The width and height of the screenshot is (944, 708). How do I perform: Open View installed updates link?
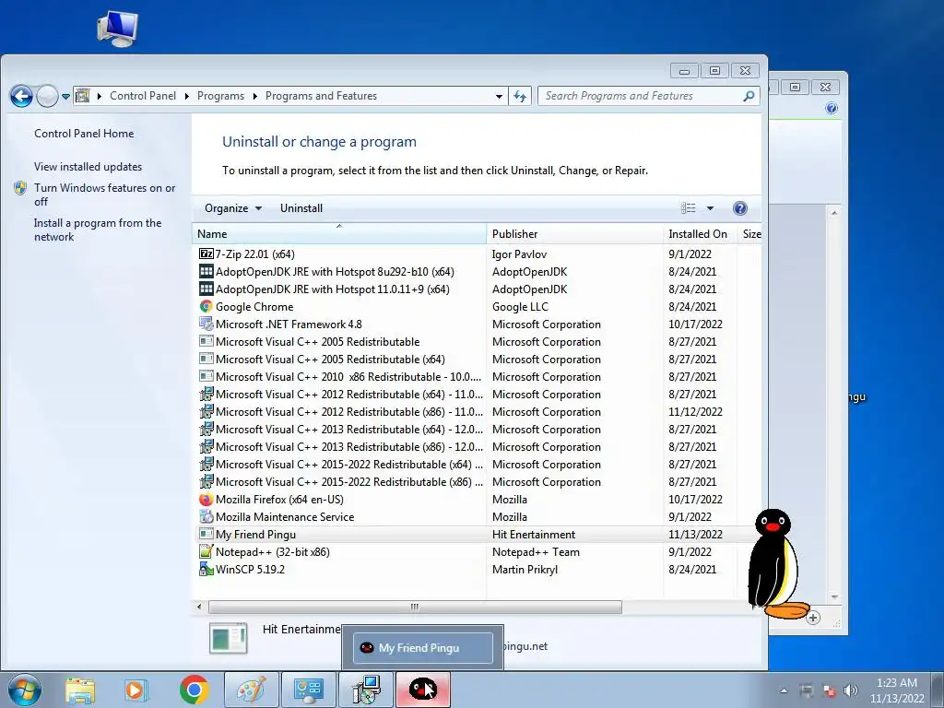[x=88, y=167]
